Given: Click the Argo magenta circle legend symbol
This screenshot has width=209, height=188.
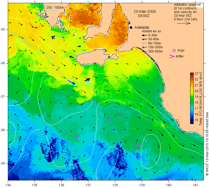Looking at the screenshot, I should click(x=174, y=50).
